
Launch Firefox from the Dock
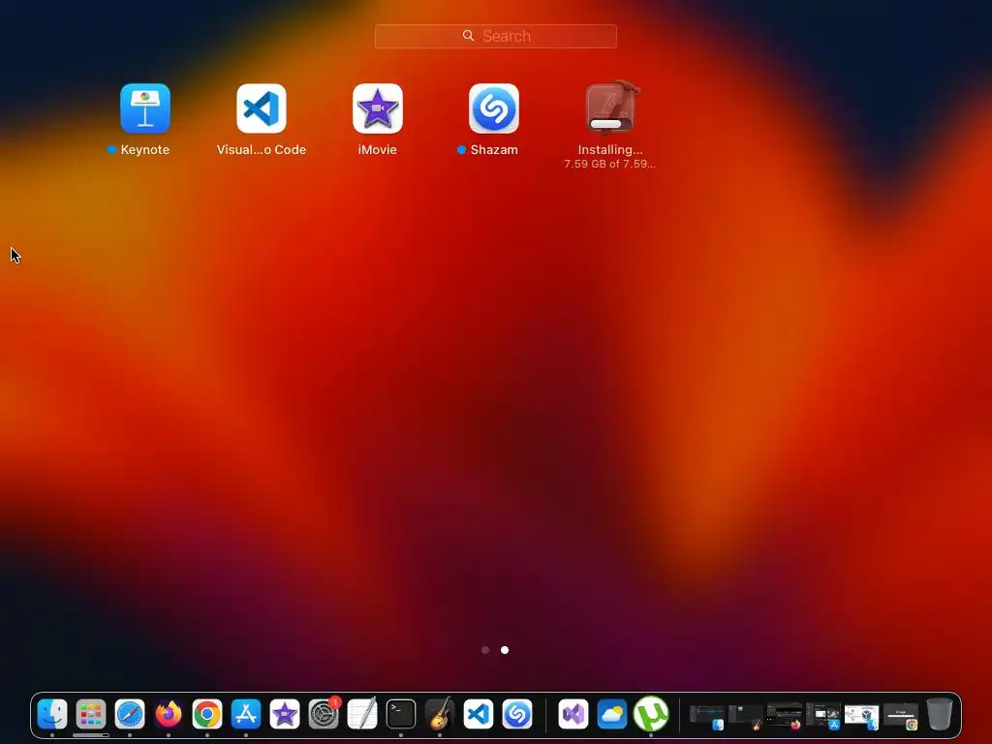point(169,714)
